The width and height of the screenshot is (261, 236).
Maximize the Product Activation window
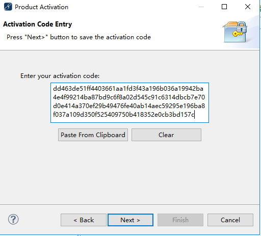click(224, 7)
